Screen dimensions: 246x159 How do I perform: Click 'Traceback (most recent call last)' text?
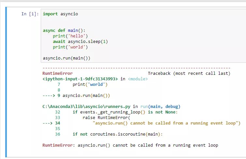coord(189,73)
